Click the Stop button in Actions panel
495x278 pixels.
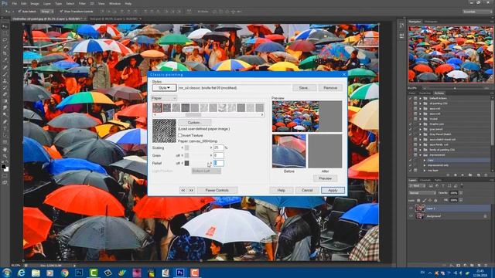448,175
